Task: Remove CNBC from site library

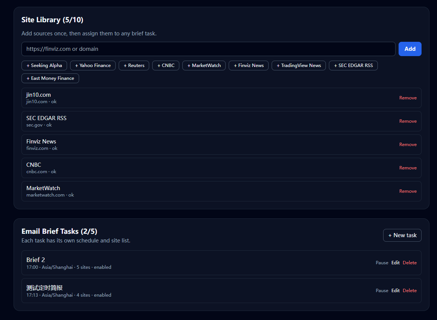Action: point(408,168)
